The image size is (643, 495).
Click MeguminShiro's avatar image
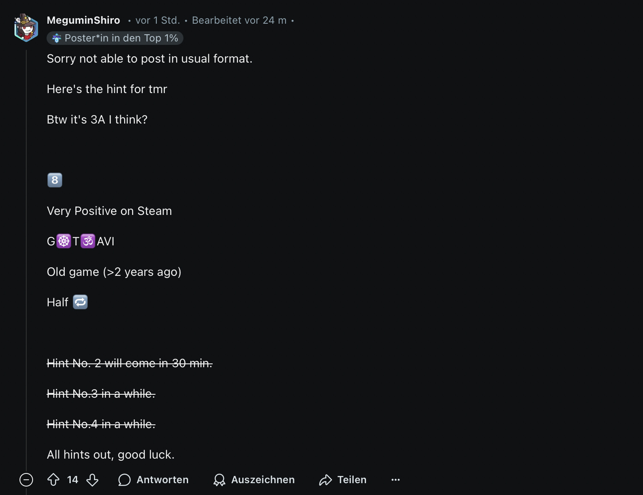[26, 28]
